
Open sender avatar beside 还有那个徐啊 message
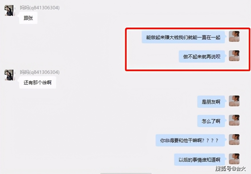[x=10, y=75]
